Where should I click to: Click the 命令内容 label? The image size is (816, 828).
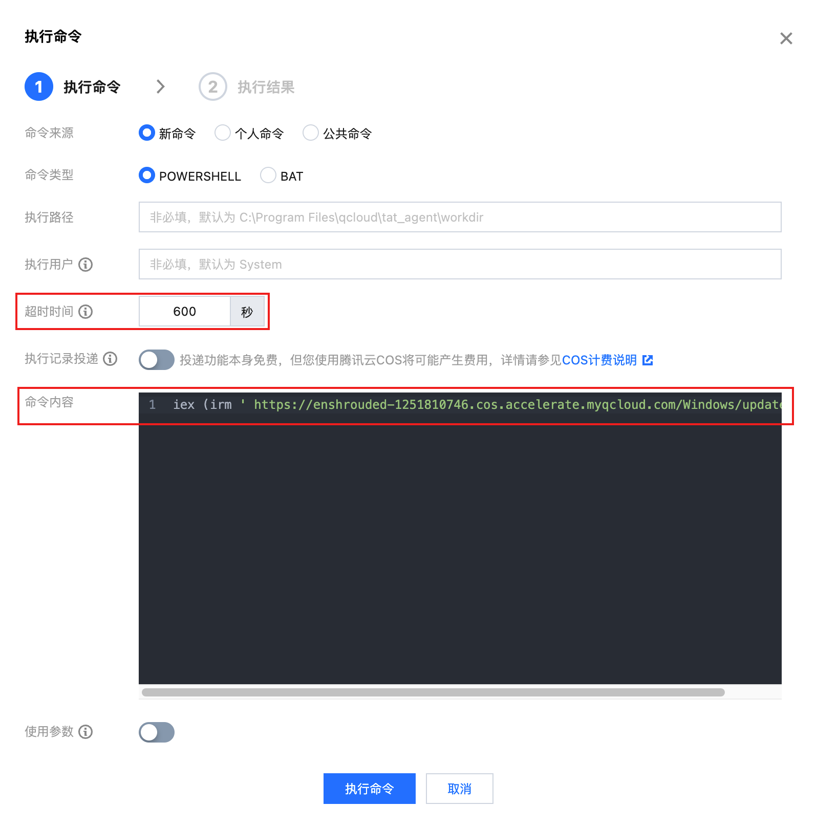coord(49,402)
